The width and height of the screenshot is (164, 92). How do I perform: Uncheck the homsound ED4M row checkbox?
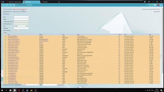pyautogui.click(x=5, y=57)
